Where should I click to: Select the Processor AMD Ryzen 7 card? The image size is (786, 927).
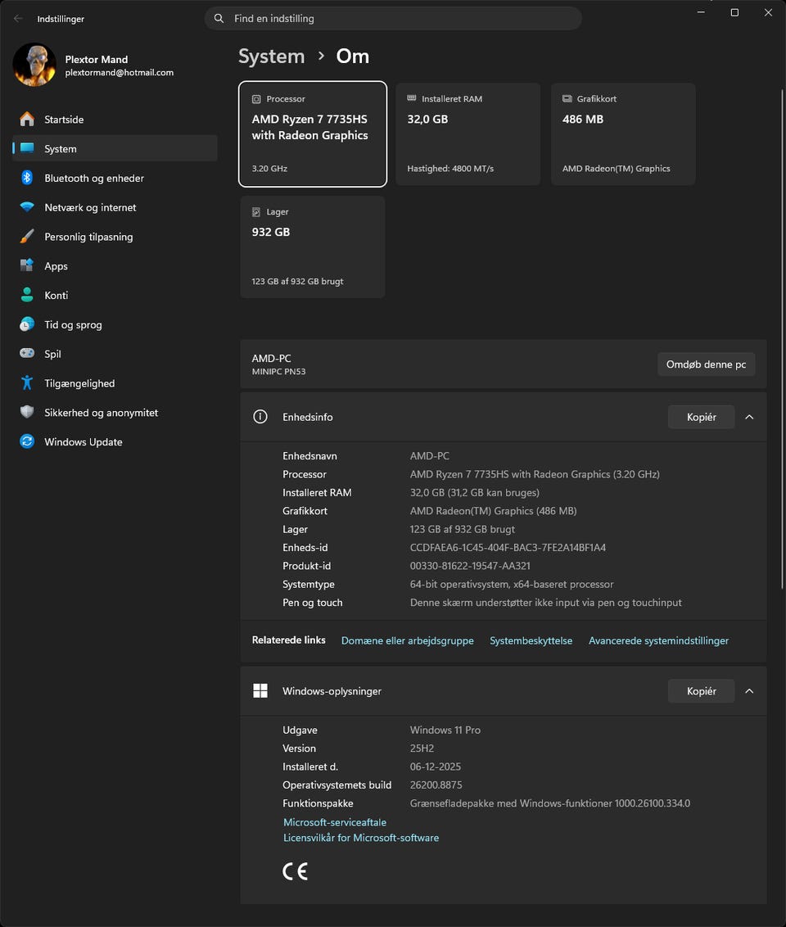[313, 134]
